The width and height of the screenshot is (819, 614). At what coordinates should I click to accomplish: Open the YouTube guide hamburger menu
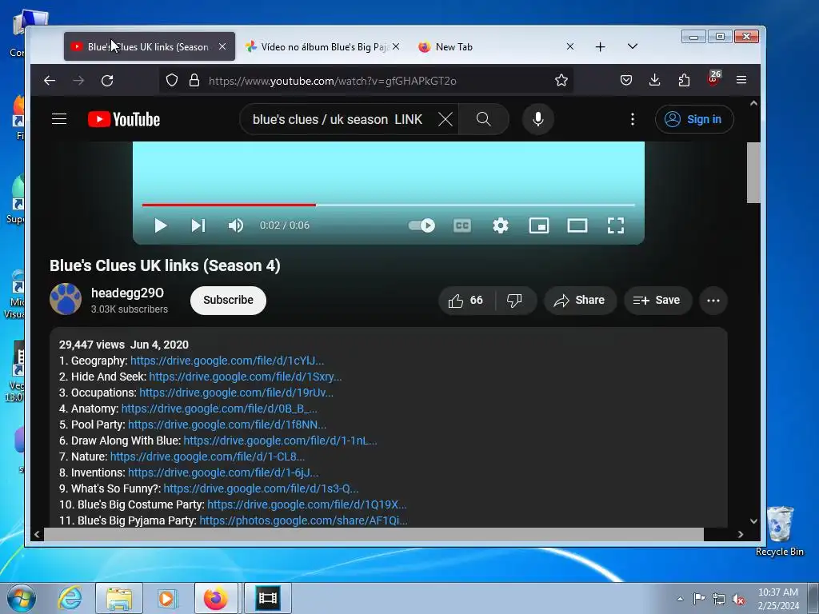[x=59, y=119]
